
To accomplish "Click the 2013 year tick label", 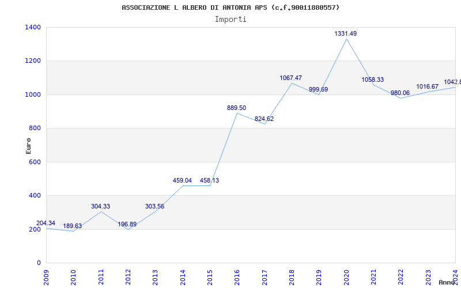I will coord(156,277).
